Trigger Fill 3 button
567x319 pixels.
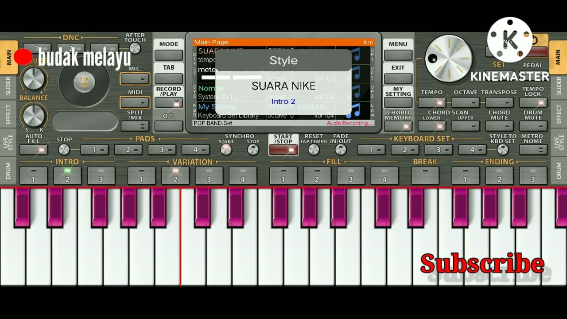click(x=351, y=175)
